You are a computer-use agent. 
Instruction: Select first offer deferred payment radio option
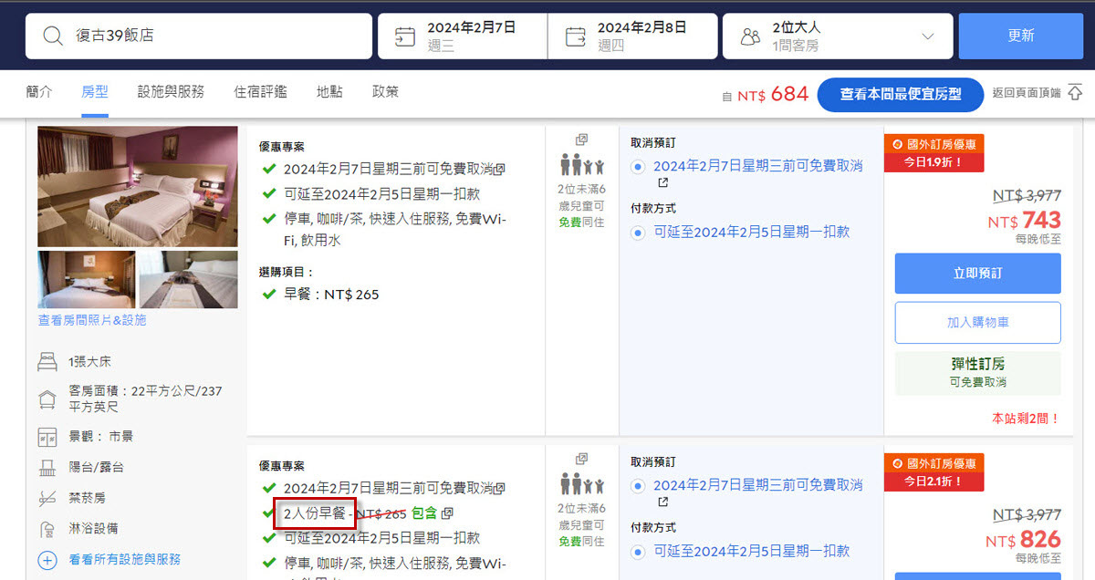pyautogui.click(x=637, y=233)
